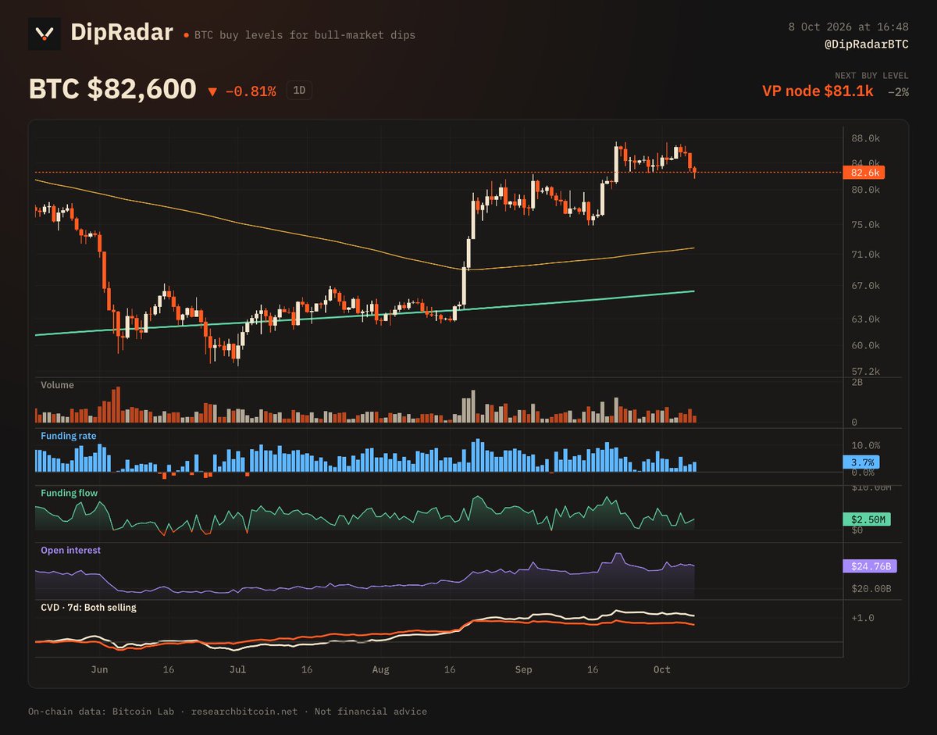Click the red down-triangle beside -0.81%
Image resolution: width=937 pixels, height=735 pixels.
[x=212, y=92]
